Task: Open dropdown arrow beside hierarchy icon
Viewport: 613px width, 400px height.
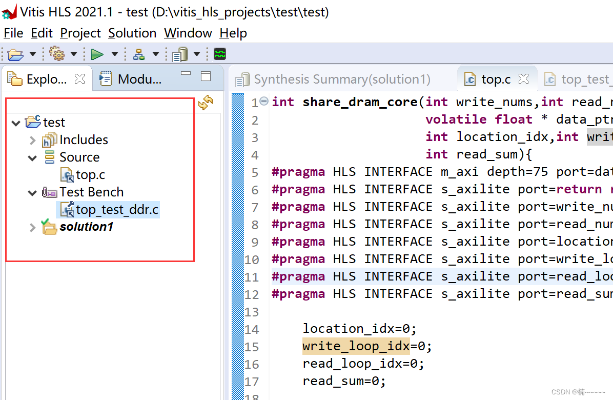Action: (156, 54)
